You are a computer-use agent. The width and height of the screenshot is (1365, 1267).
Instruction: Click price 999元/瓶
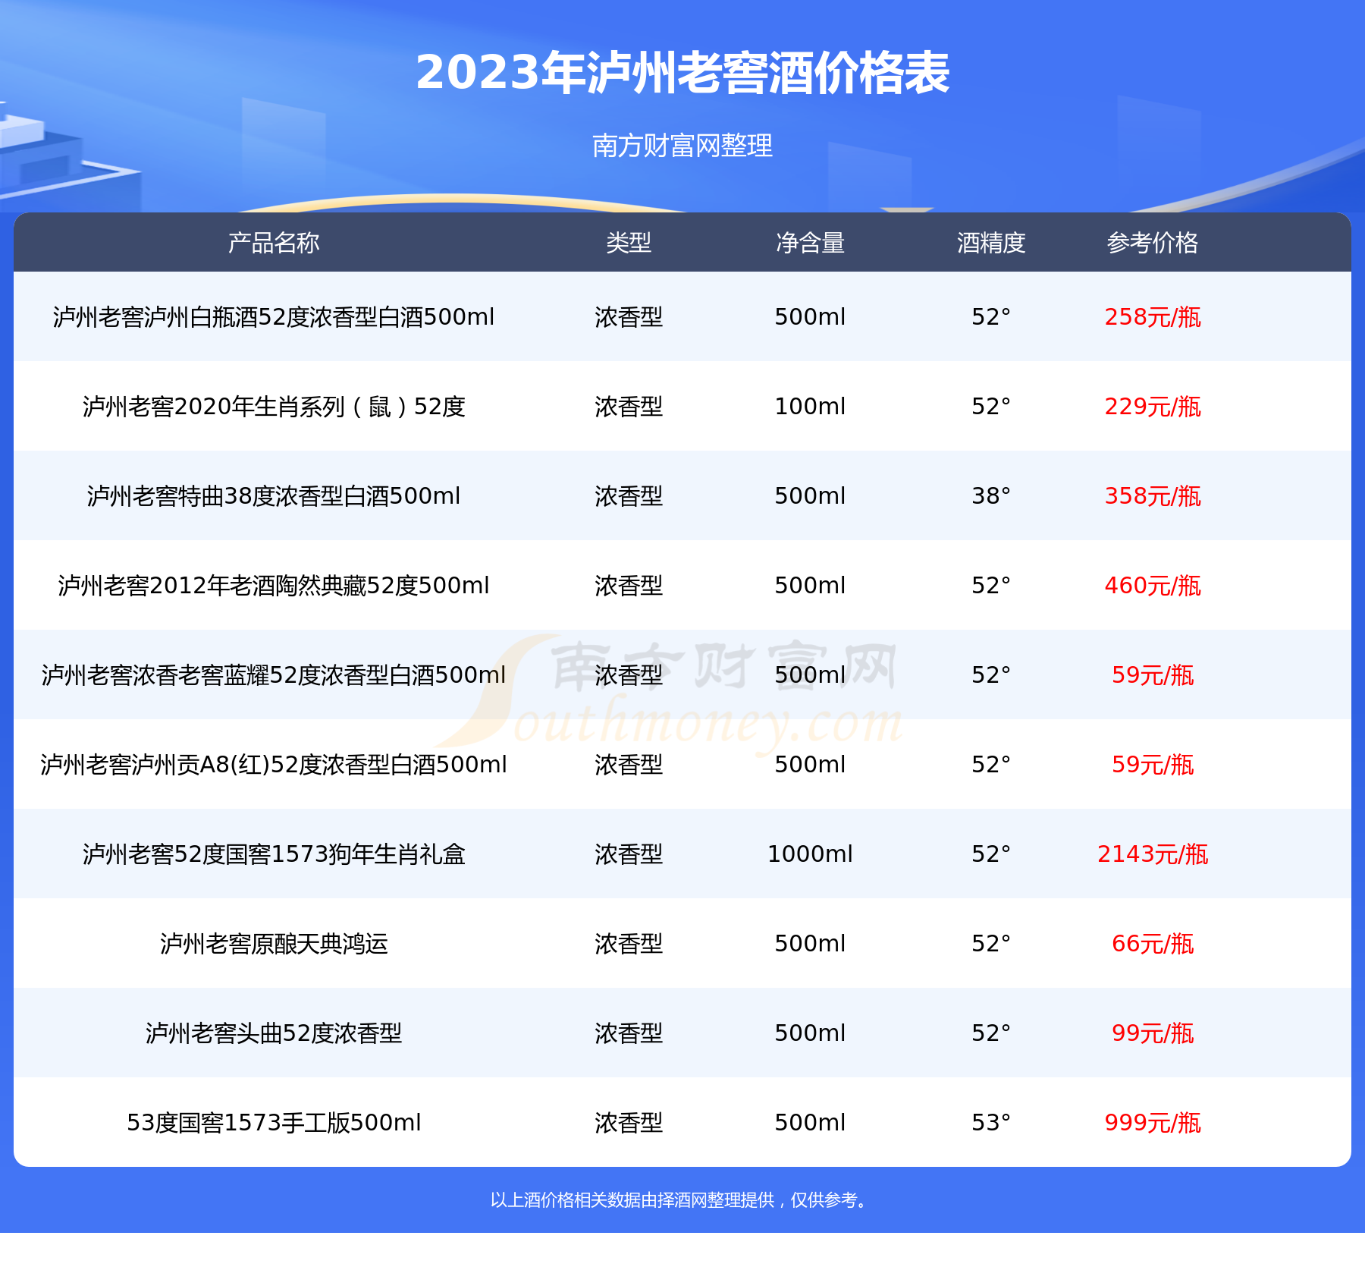1153,1122
